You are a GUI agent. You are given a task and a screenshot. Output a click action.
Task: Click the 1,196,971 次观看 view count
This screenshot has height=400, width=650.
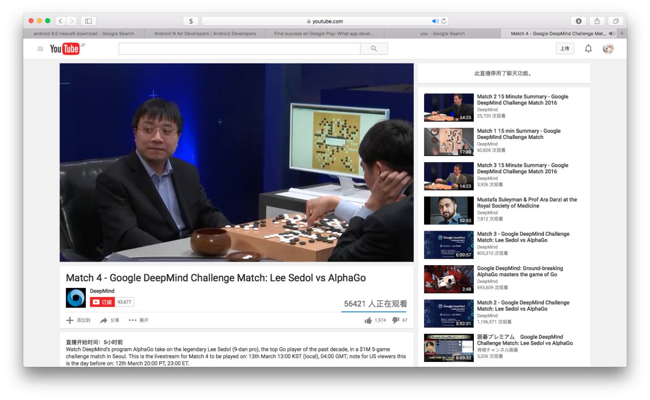click(494, 322)
